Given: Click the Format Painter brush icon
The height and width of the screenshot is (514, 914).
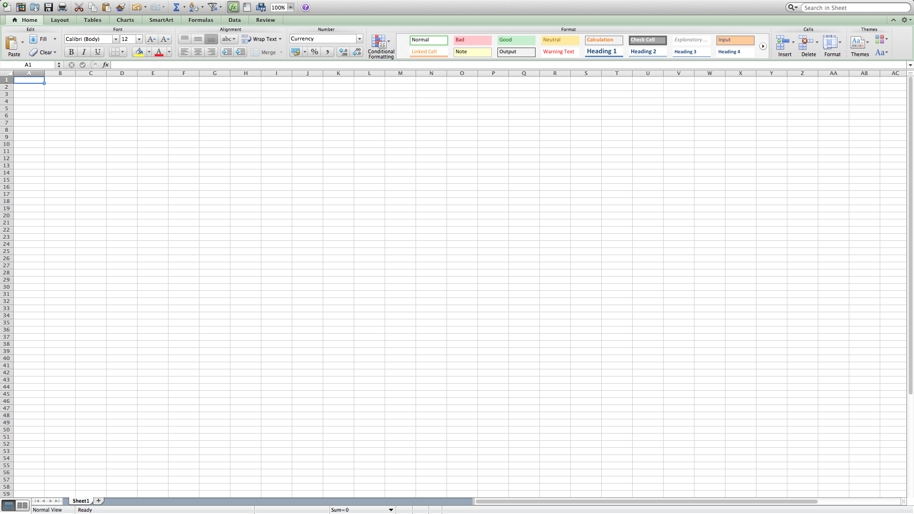Looking at the screenshot, I should point(120,7).
